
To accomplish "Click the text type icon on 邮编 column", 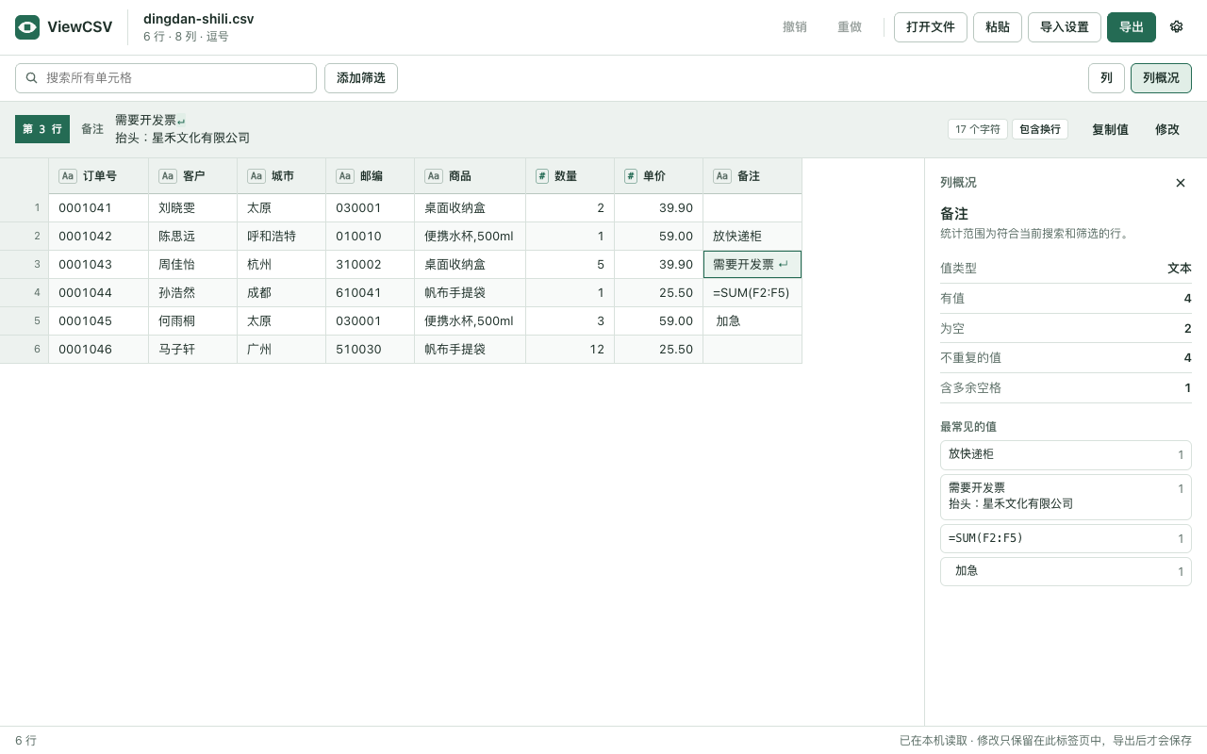I will click(345, 175).
